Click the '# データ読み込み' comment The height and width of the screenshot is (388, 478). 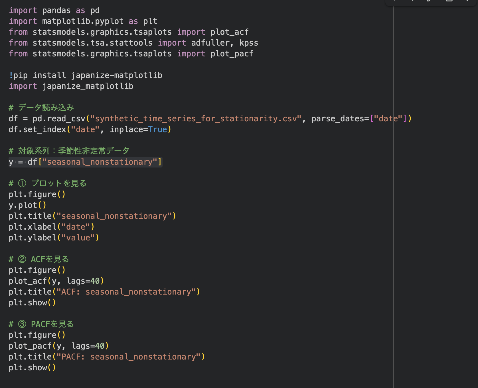[41, 108]
